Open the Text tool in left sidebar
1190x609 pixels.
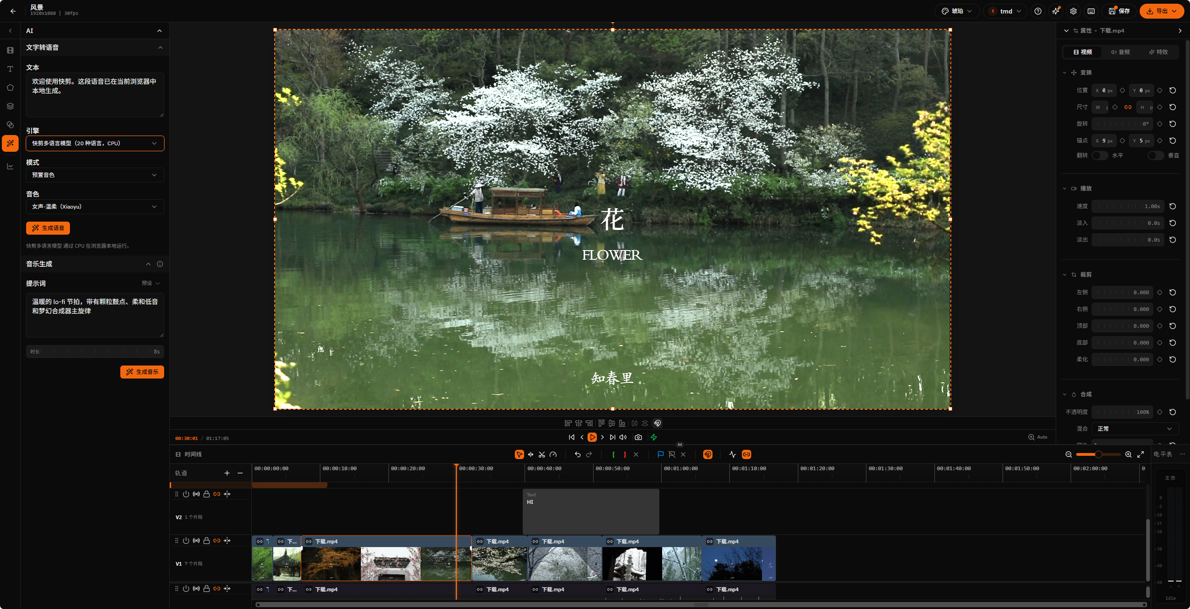click(10, 69)
